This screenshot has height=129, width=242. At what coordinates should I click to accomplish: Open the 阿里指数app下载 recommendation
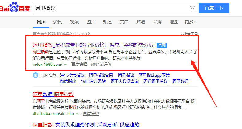[x=154, y=75]
